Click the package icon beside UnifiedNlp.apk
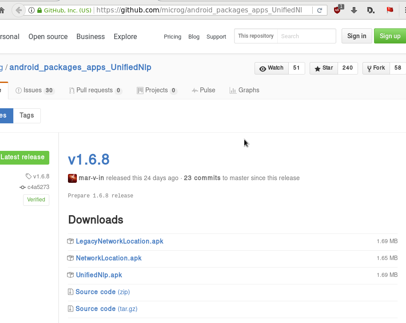The height and width of the screenshot is (323, 406). click(x=70, y=275)
